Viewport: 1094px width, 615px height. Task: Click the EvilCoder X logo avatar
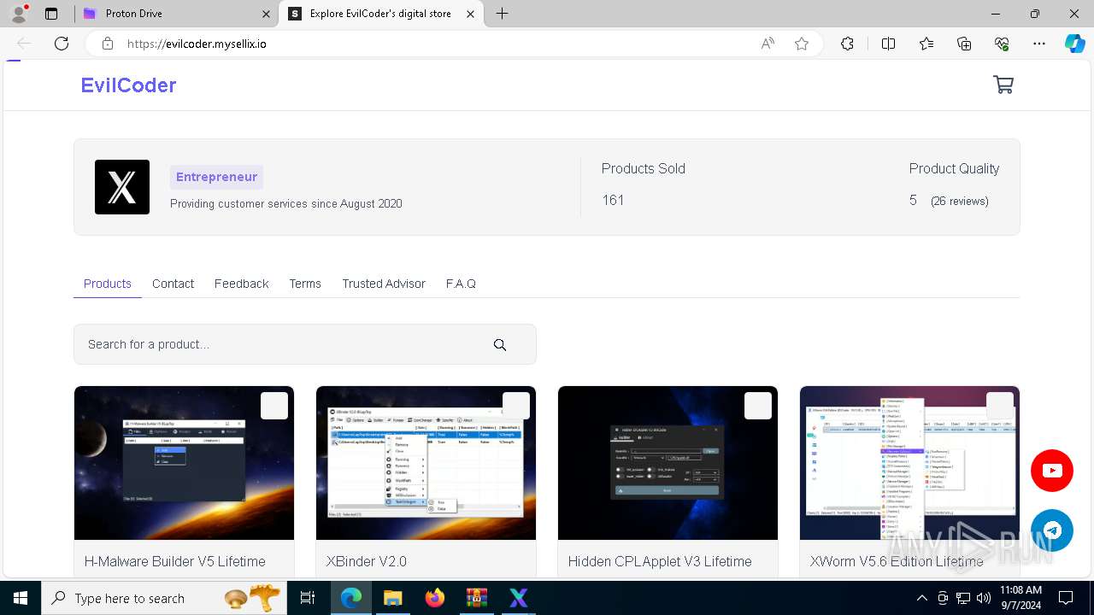pyautogui.click(x=122, y=187)
